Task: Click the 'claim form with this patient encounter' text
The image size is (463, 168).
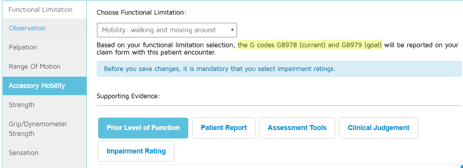Action: (x=157, y=52)
